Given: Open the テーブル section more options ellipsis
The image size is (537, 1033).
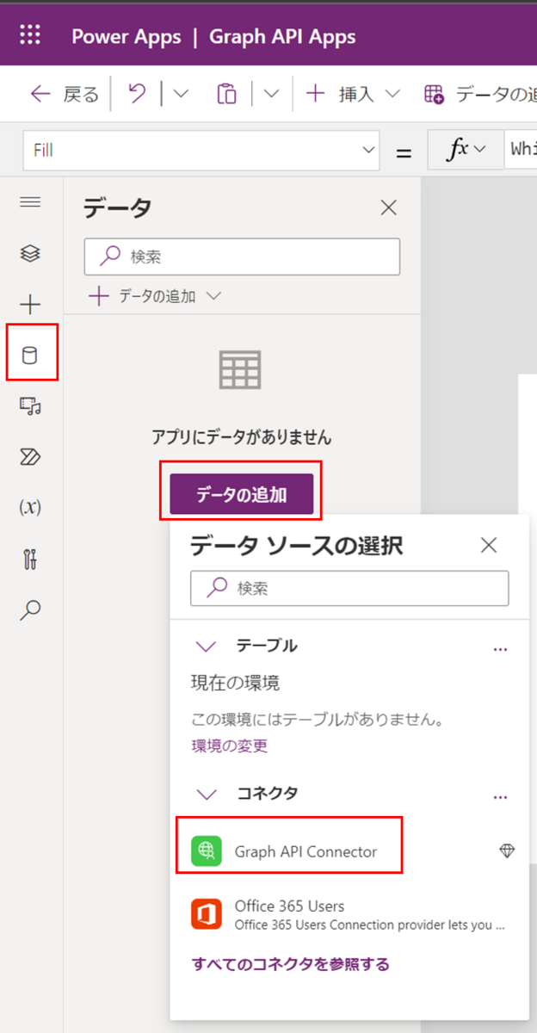Looking at the screenshot, I should [500, 649].
